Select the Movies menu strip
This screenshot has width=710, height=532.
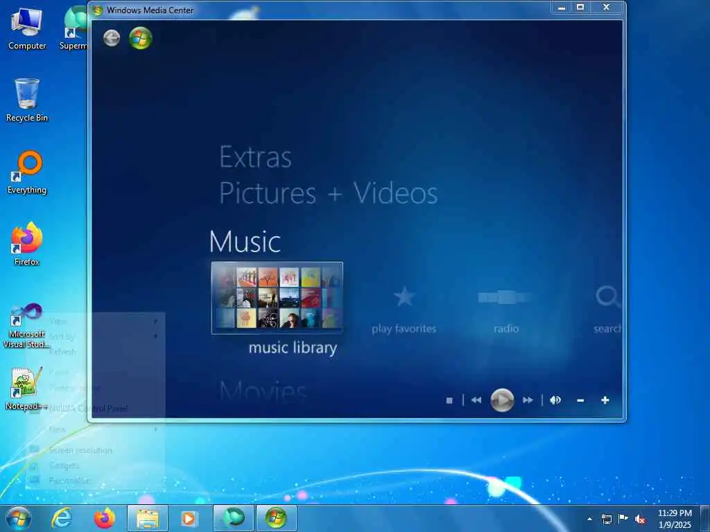(x=263, y=391)
